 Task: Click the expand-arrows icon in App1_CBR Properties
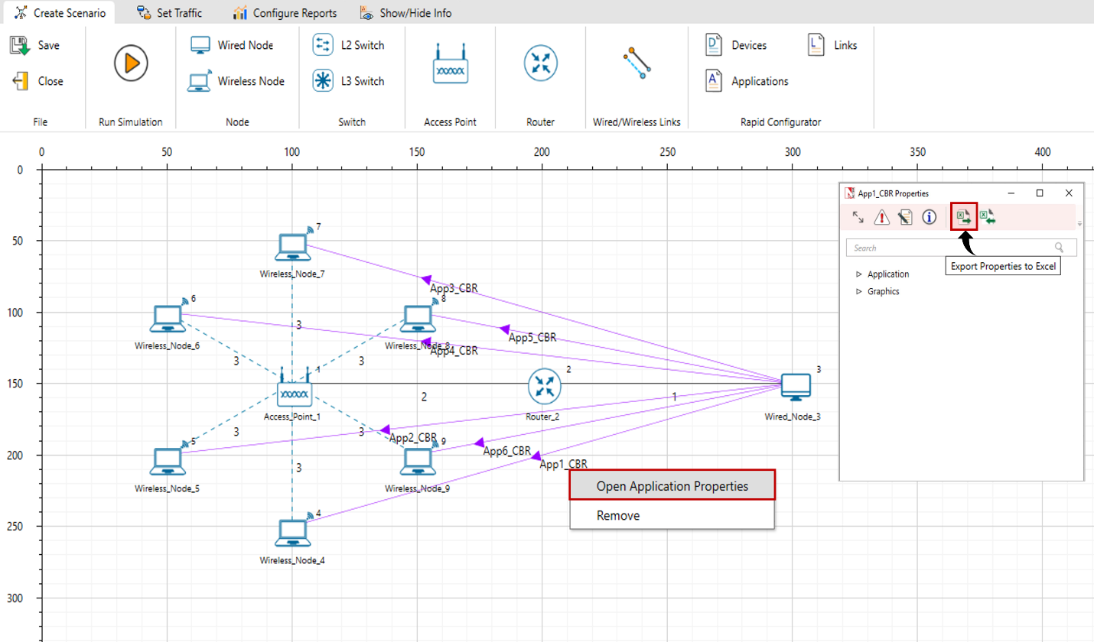click(858, 218)
